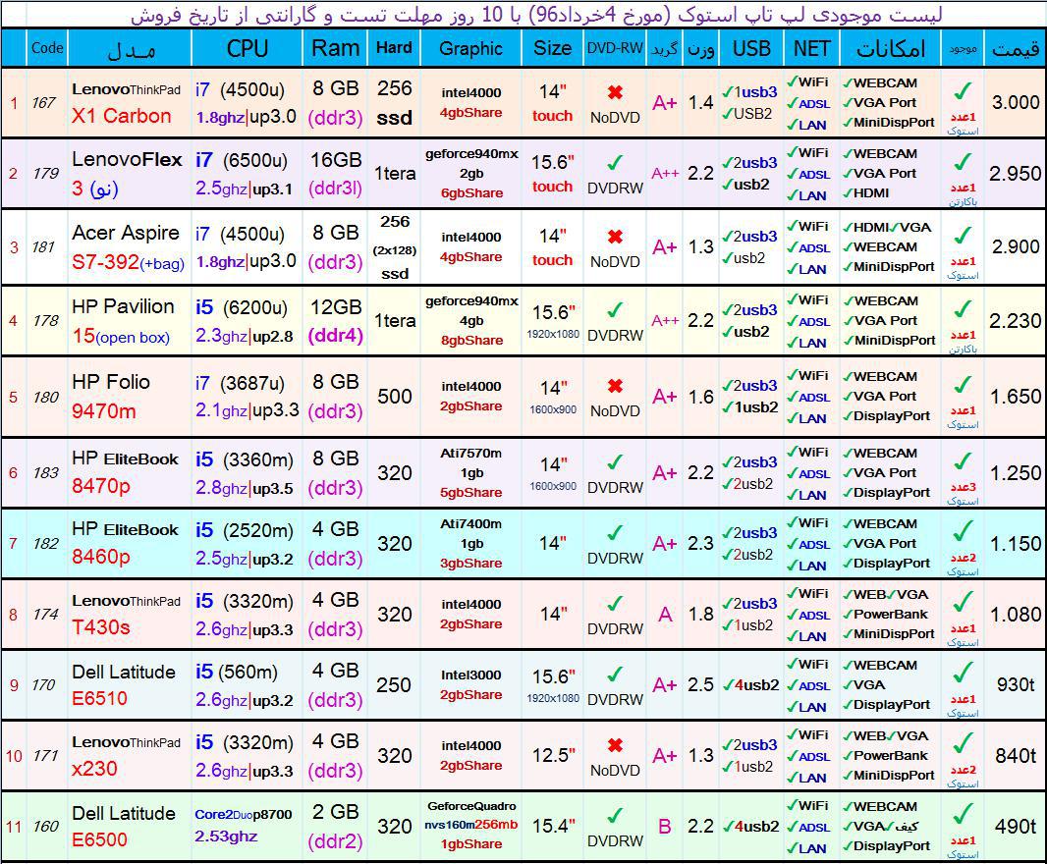Click the i7 (6500u) CPU cell
The height and width of the screenshot is (864, 1047).
click(x=247, y=174)
